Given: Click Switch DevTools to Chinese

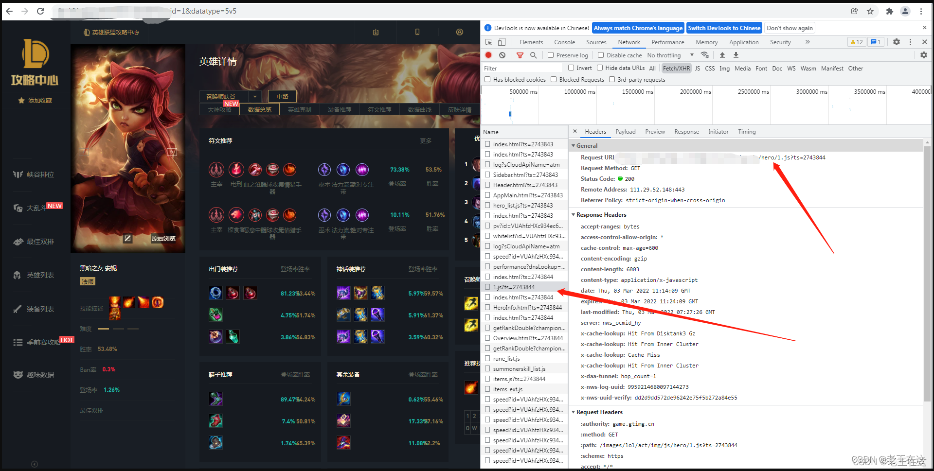Looking at the screenshot, I should coord(724,28).
